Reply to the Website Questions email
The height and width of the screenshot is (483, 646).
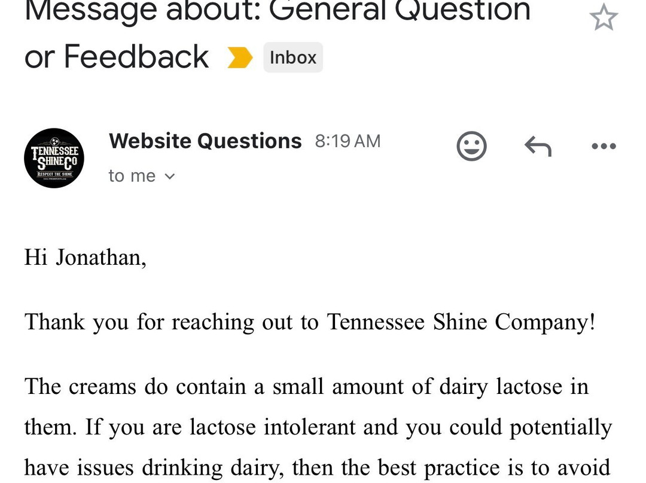537,145
